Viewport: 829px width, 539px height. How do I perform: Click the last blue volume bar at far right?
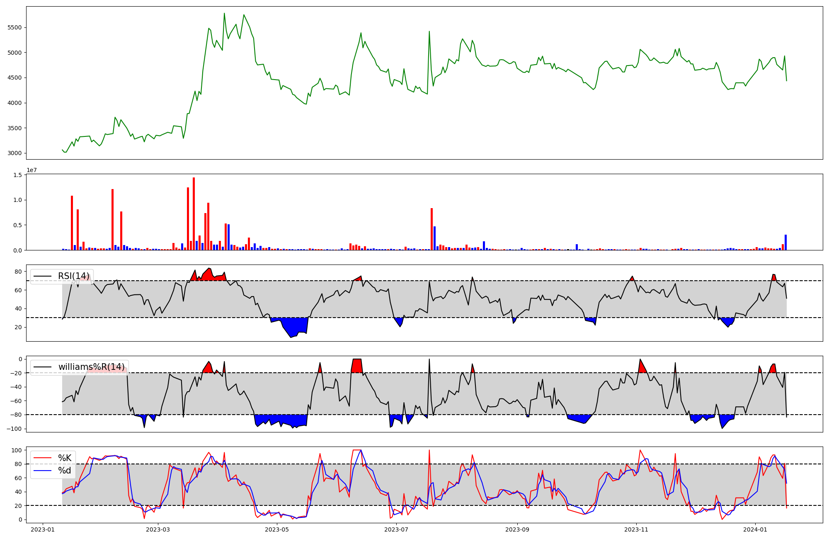point(785,243)
